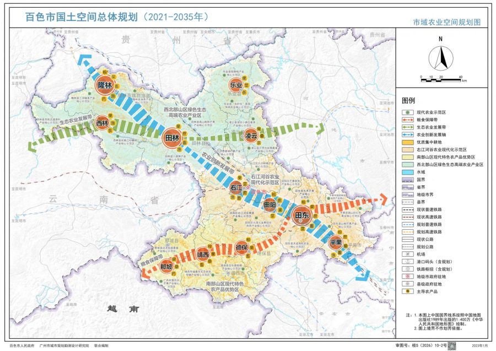Click the diagonal 农业创新发展带 map label

tap(218, 164)
